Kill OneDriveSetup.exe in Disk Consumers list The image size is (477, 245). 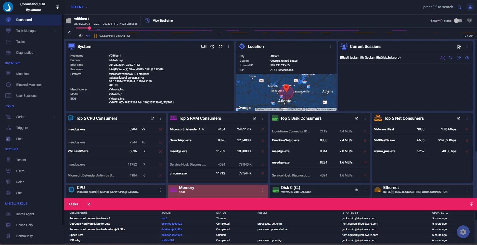[365, 141]
